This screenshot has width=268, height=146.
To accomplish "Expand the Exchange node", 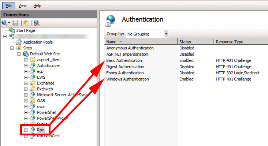I will coord(26,83).
